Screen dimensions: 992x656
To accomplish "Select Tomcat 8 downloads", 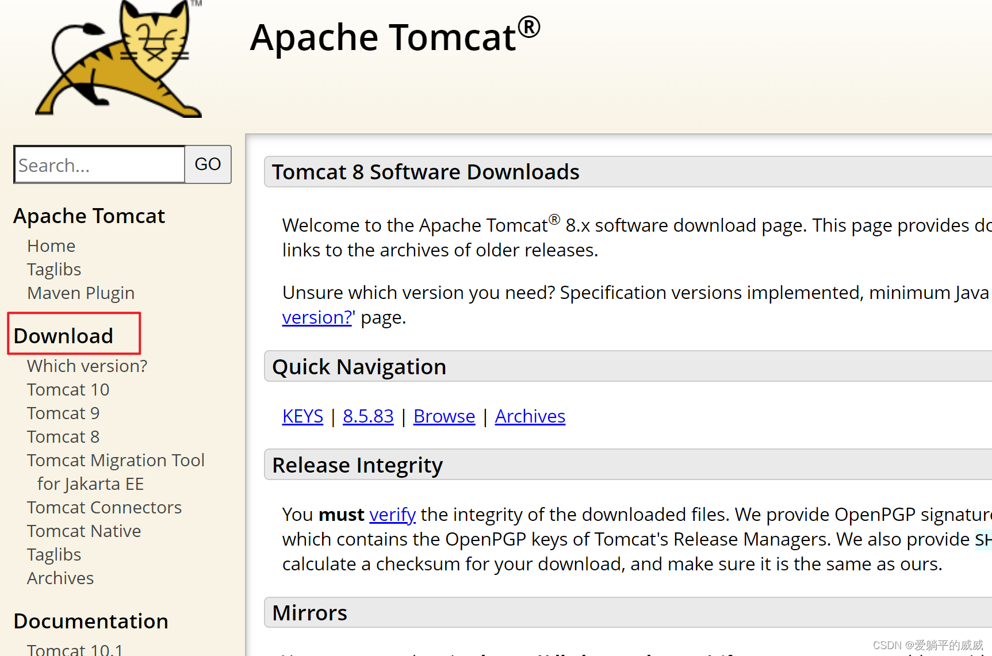I will point(63,436).
